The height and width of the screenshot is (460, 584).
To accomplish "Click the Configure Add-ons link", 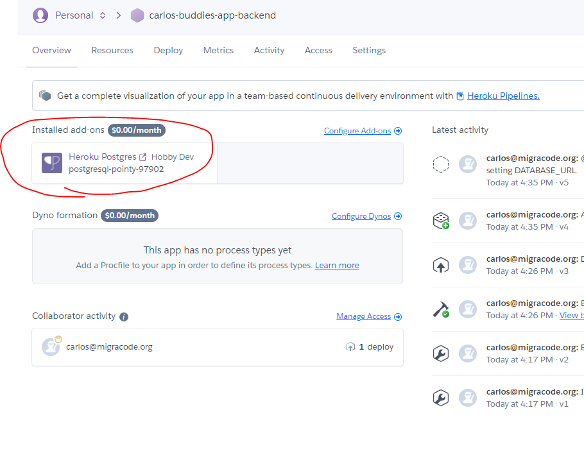I will (x=357, y=131).
